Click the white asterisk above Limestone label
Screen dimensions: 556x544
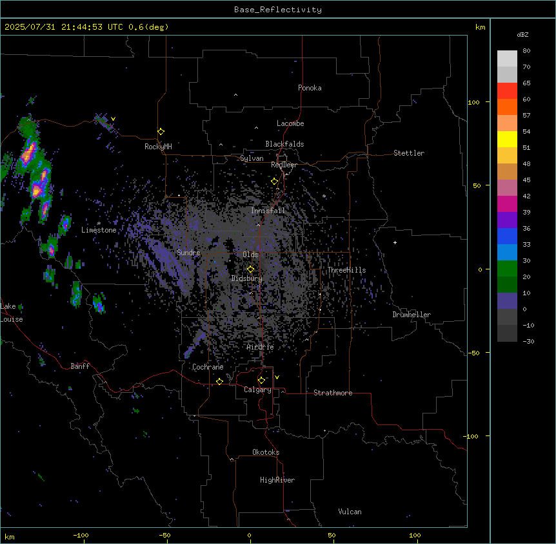pyautogui.click(x=99, y=224)
